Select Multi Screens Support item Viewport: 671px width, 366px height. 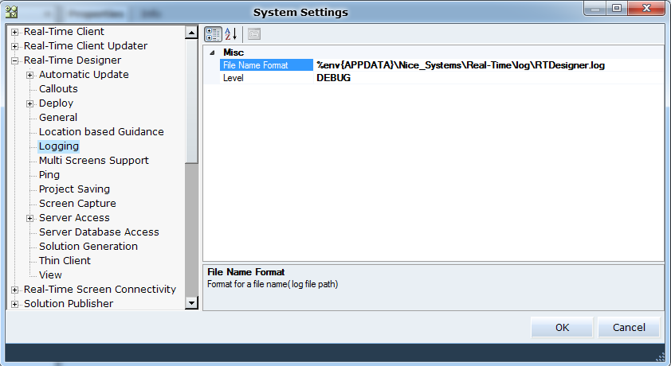[93, 161]
